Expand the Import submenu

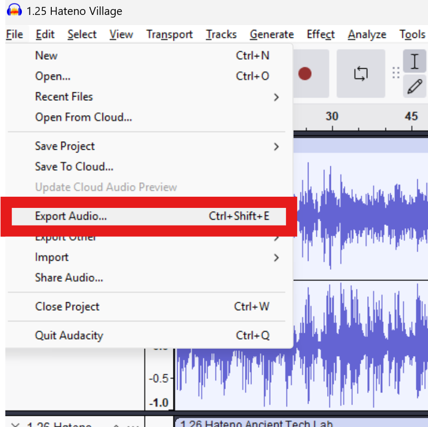[149, 257]
